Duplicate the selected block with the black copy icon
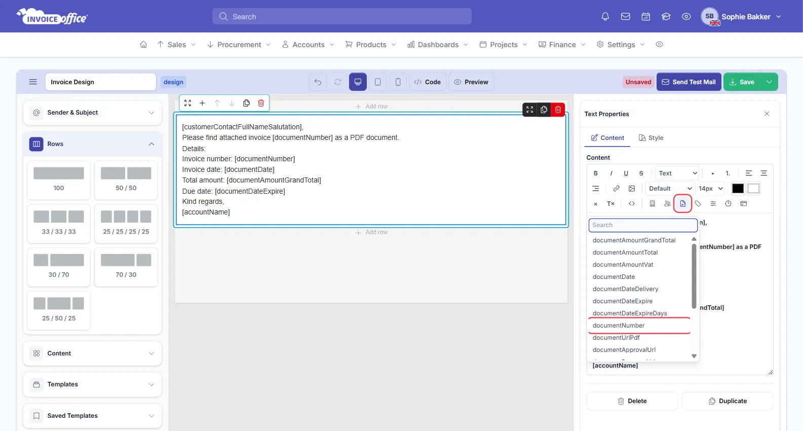This screenshot has height=431, width=803. pos(544,110)
